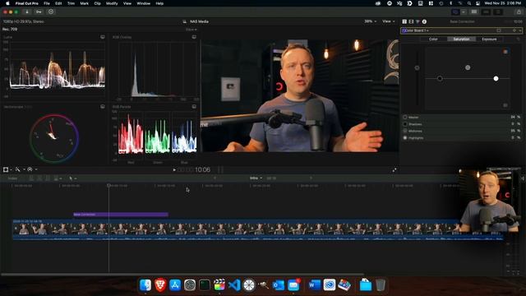Open Brave browser from the Dock
The image size is (526, 296).
coord(160,285)
